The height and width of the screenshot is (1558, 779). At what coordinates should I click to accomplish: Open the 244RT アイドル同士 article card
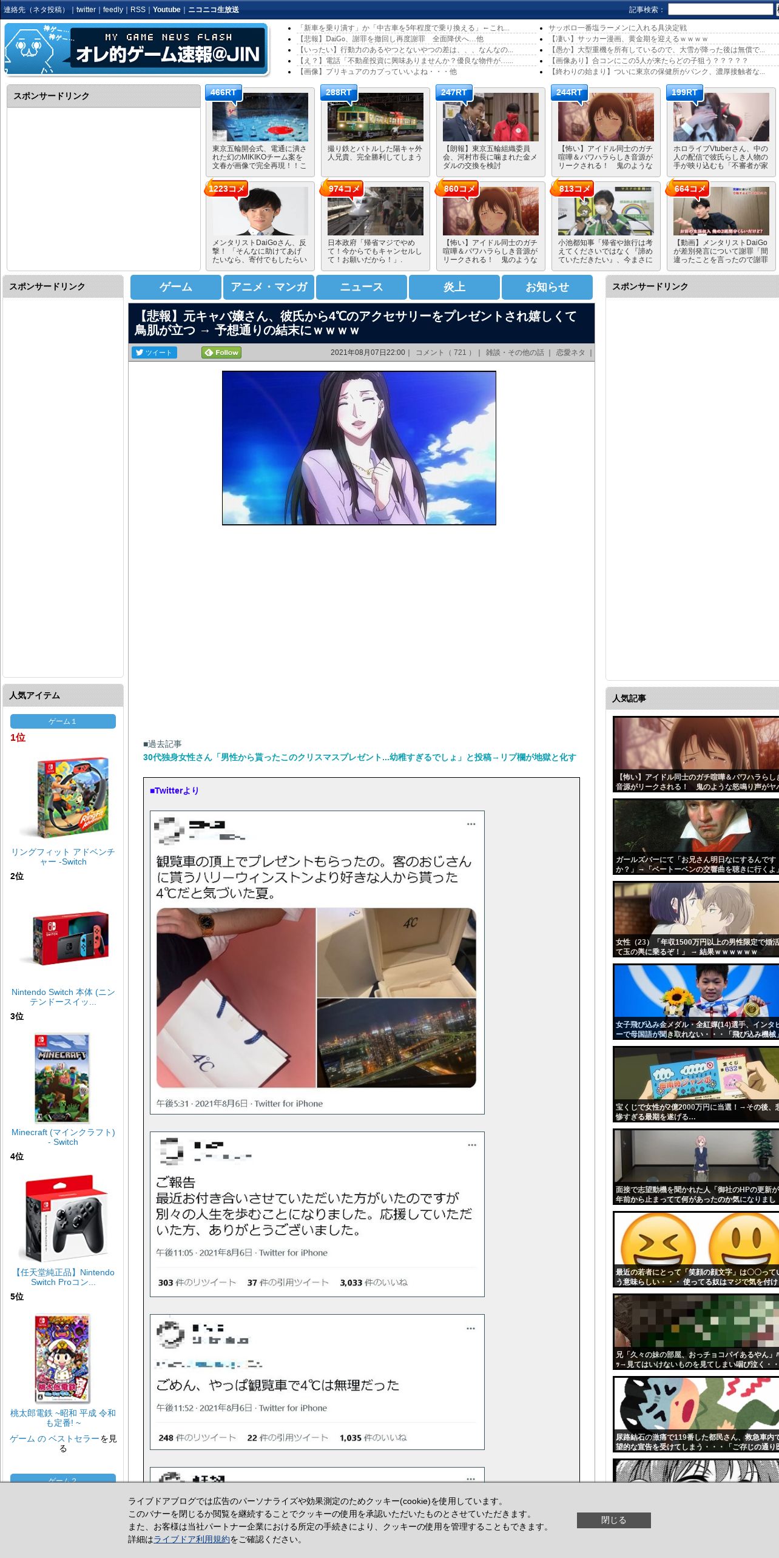click(605, 132)
